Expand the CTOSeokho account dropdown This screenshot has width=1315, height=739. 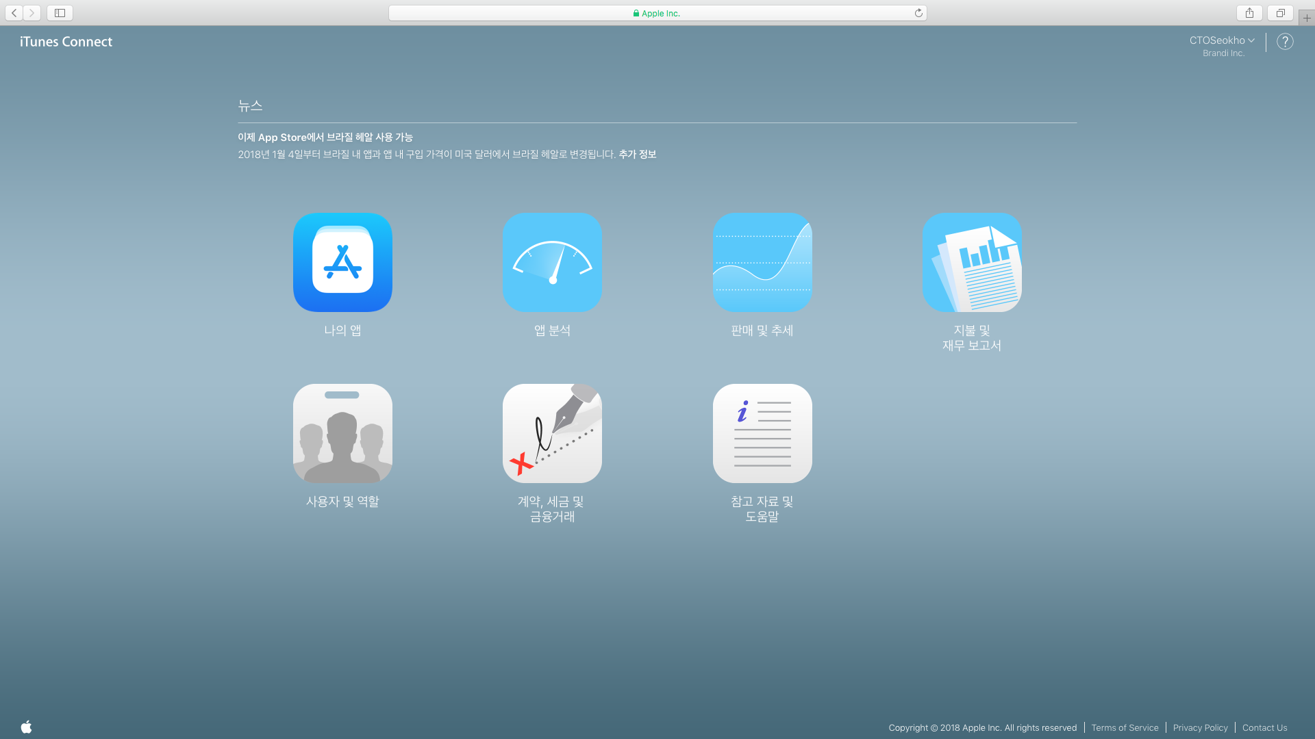click(x=1222, y=40)
